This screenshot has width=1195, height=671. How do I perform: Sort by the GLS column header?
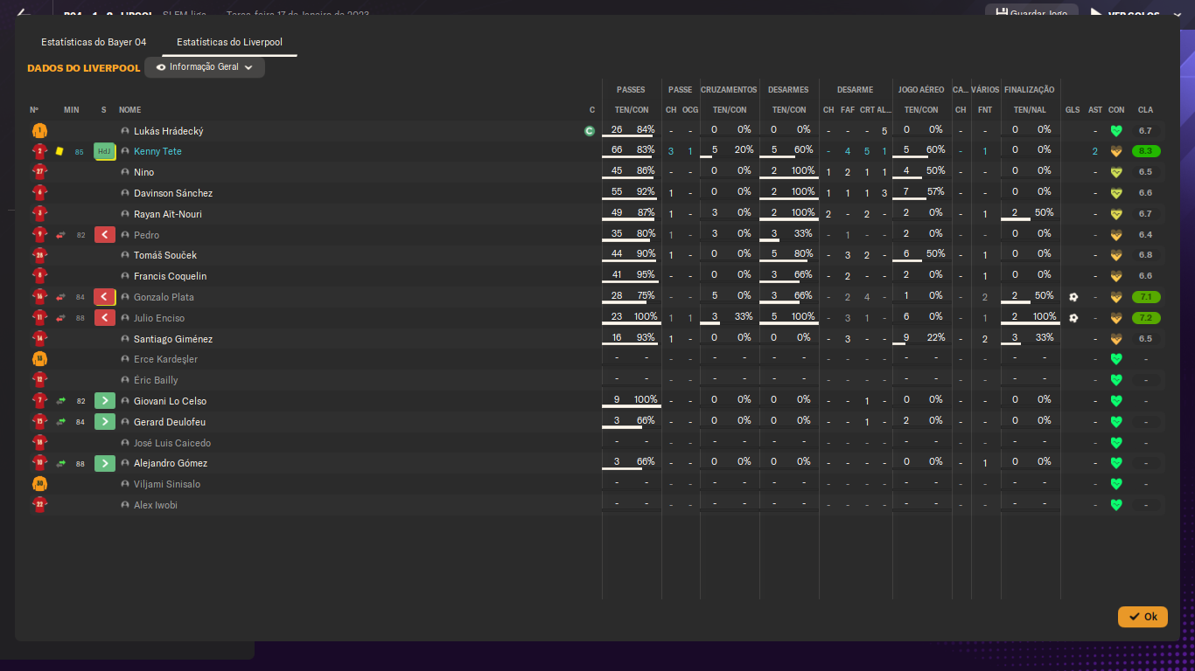[x=1073, y=110]
